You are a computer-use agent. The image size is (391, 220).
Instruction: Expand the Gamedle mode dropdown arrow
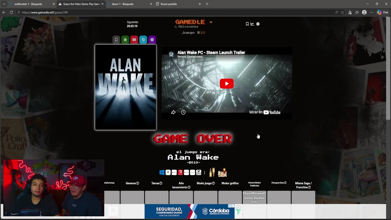(211, 22)
